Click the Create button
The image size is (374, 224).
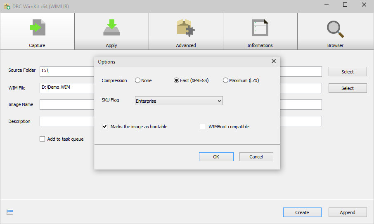coord(302,212)
